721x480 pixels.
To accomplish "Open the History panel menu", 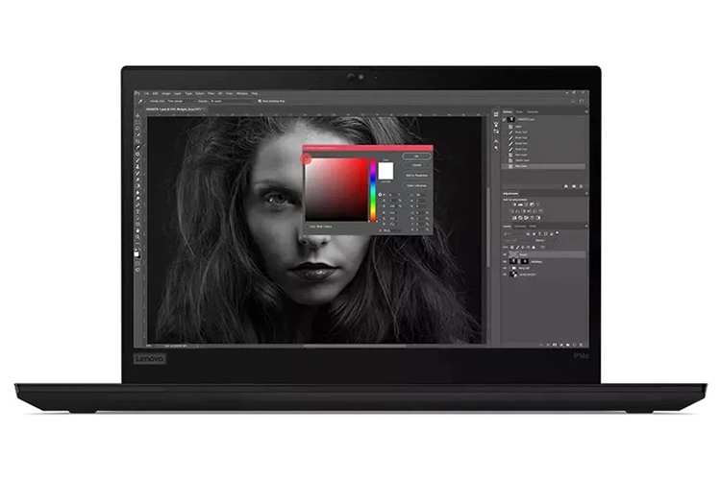I will tap(586, 111).
